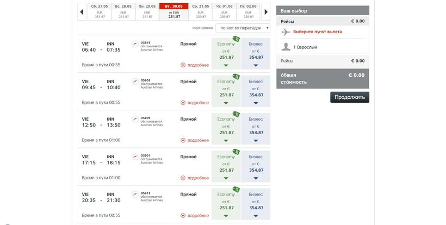The height and width of the screenshot is (225, 446).
Task: Expand Бизнес fare arrow for 20:35 flight
Action: pos(256,215)
